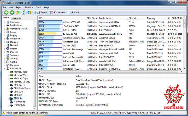188x116 pixels.
Task: Sort by Chipset column header
Action: [137, 18]
